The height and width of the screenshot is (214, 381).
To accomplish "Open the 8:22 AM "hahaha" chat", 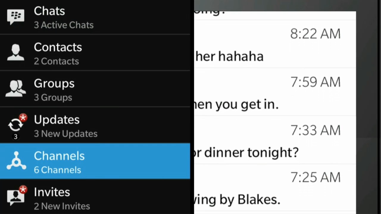I will [x=274, y=45].
